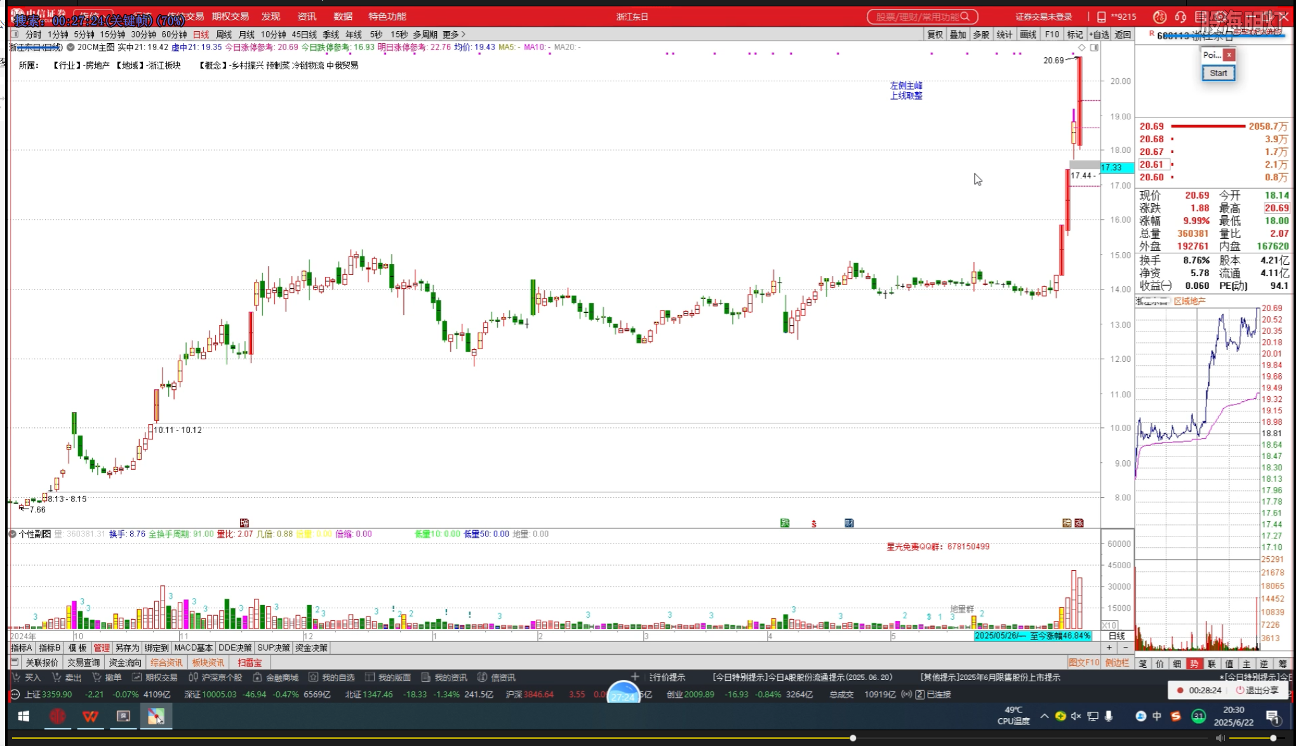1296x746 pixels.
Task: Open the WPS Office taskbar icon
Action: coord(90,716)
